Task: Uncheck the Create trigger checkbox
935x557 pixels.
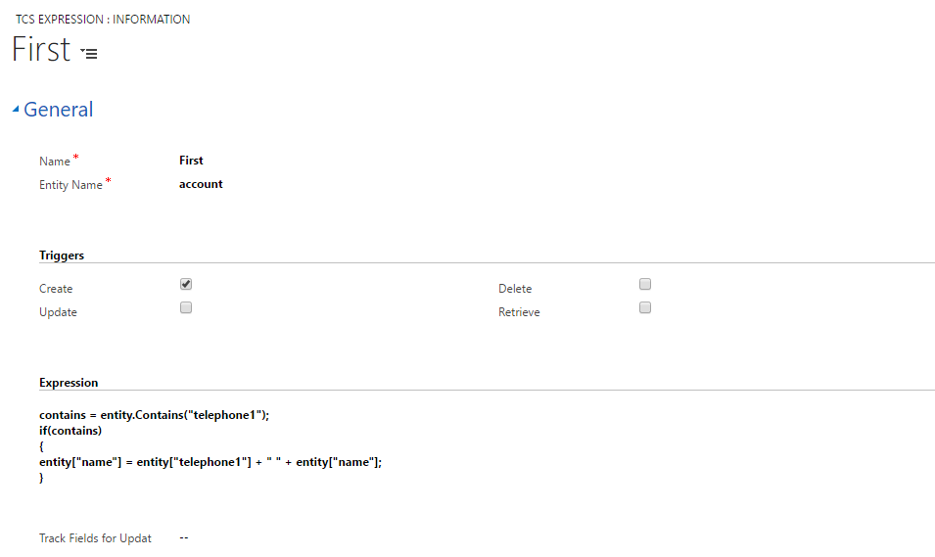Action: tap(186, 284)
